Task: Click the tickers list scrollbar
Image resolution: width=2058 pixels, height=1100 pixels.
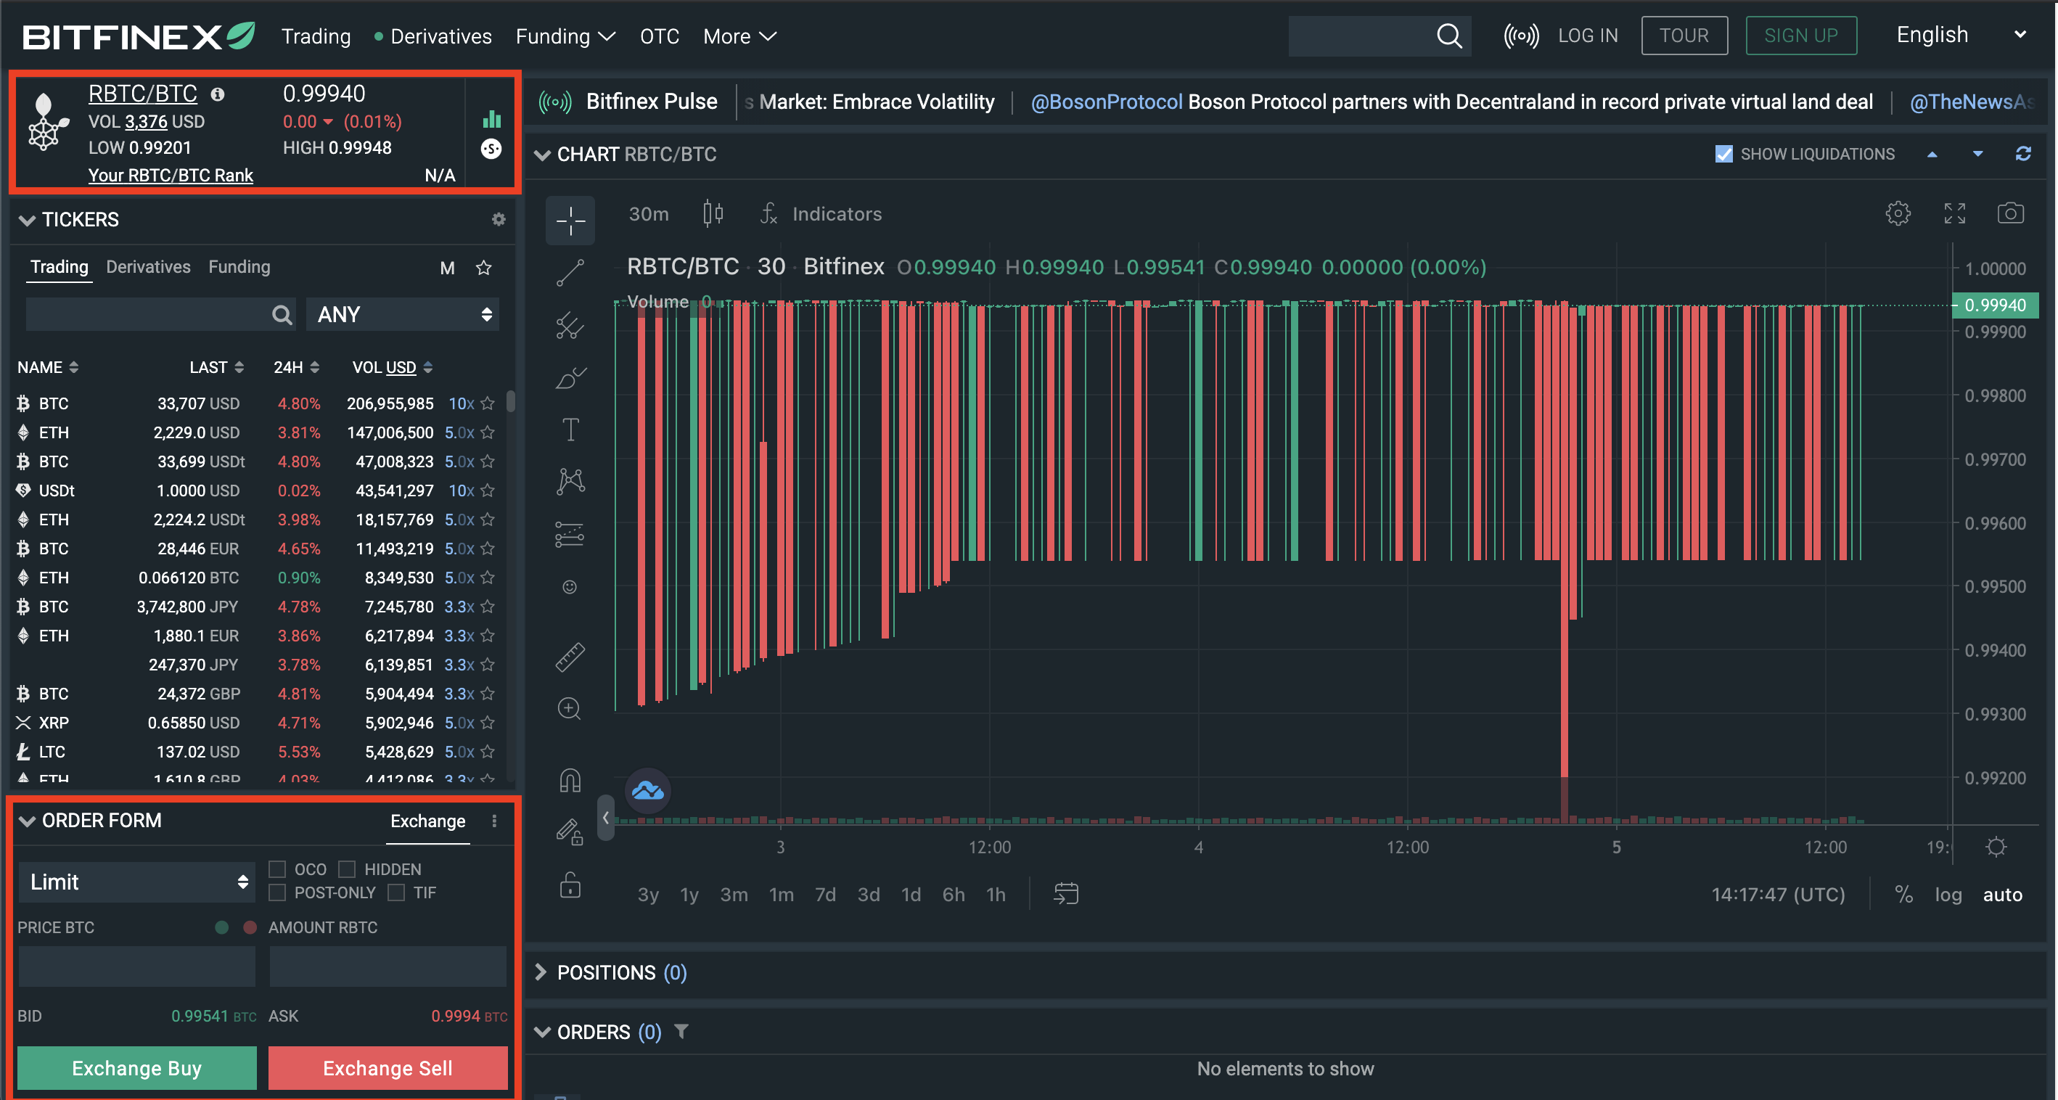Action: (510, 401)
